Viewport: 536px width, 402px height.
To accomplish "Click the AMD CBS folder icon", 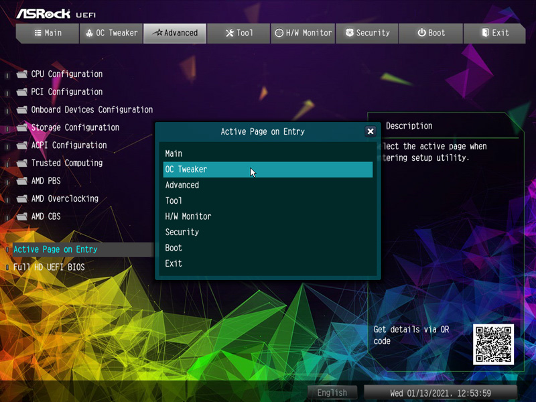I will click(x=22, y=216).
